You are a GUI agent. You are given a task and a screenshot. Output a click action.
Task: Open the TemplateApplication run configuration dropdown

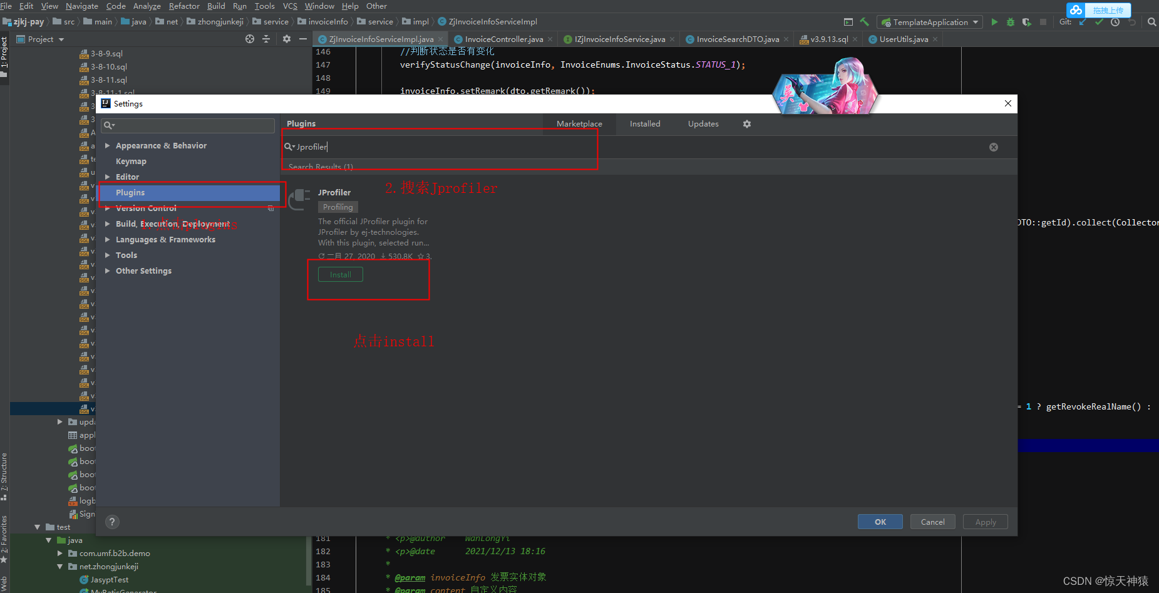pyautogui.click(x=976, y=22)
